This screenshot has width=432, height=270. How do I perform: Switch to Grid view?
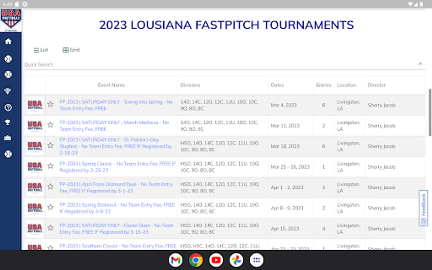tap(71, 50)
